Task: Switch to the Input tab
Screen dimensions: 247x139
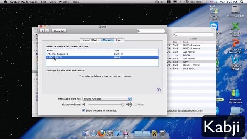Action: 119,40
